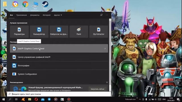182x102 pixels.
Task: Open Фотографии from recent list
Action: click(59, 65)
